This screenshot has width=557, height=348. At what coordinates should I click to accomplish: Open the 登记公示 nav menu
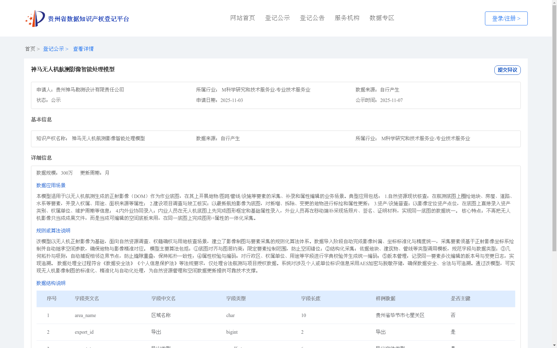click(x=277, y=18)
